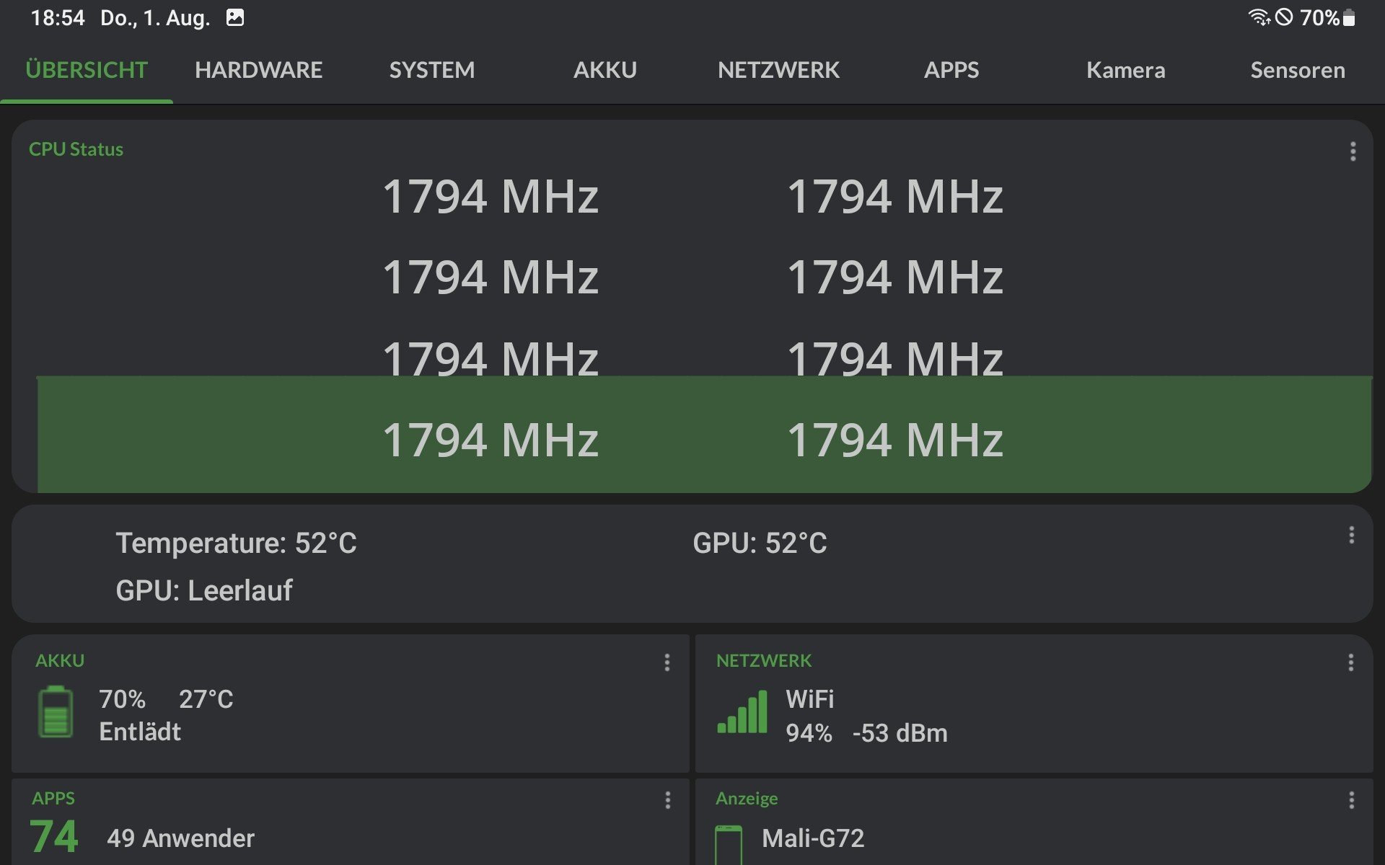Tap the 49 Anwender apps count
The height and width of the screenshot is (865, 1385).
point(180,838)
